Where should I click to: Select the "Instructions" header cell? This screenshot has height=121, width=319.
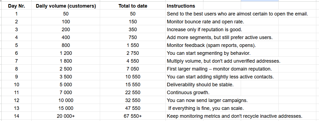click(181, 6)
